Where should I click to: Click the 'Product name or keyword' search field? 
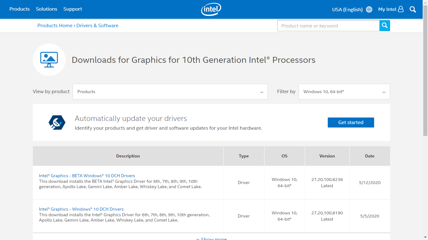coord(328,26)
